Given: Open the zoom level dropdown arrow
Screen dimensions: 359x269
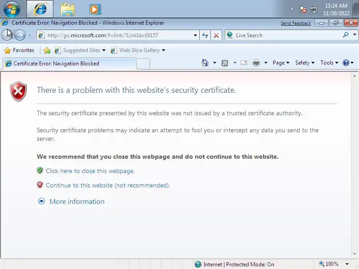Looking at the screenshot, I should [x=347, y=264].
